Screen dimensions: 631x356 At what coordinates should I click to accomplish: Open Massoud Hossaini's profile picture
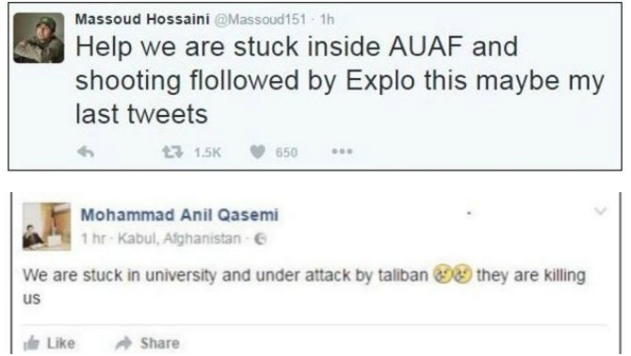pyautogui.click(x=39, y=38)
